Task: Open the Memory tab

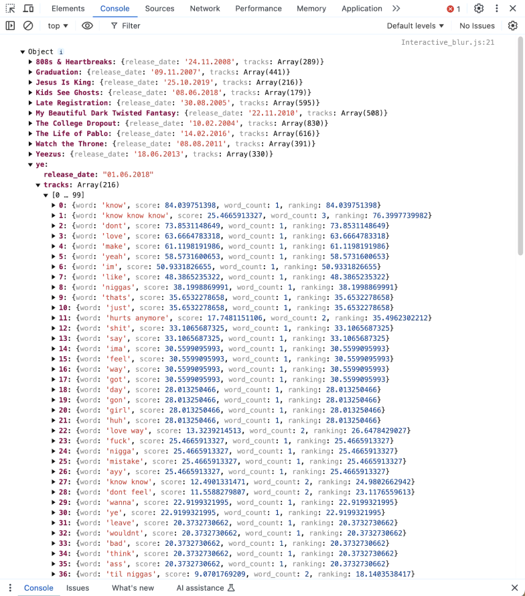Action: [x=311, y=8]
